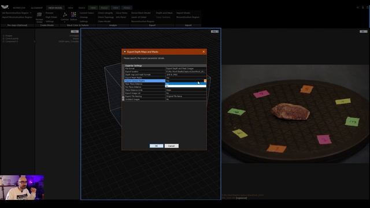This screenshot has height=208, width=370.
Task: Click the Colorize tool icon
Action: (65, 14)
